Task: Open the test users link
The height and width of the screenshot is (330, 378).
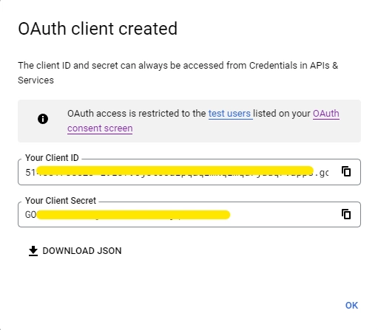Action: pyautogui.click(x=231, y=114)
